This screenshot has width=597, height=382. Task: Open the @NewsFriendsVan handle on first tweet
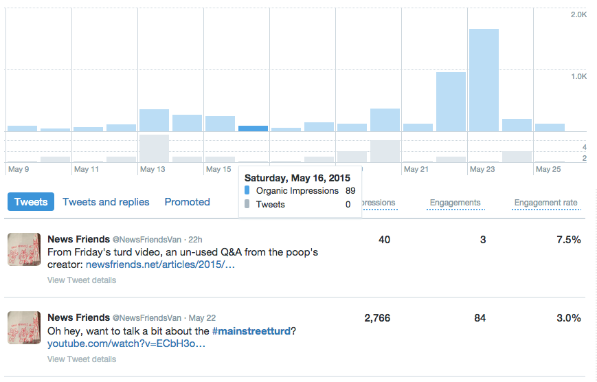[x=146, y=239]
